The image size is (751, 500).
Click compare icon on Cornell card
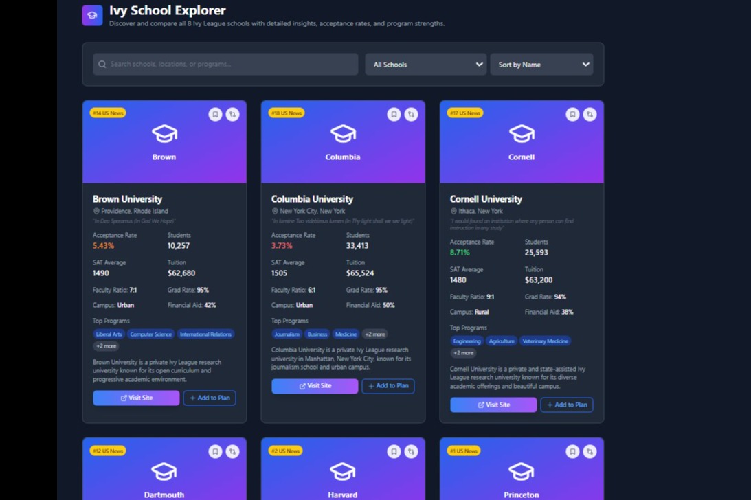[x=590, y=114]
